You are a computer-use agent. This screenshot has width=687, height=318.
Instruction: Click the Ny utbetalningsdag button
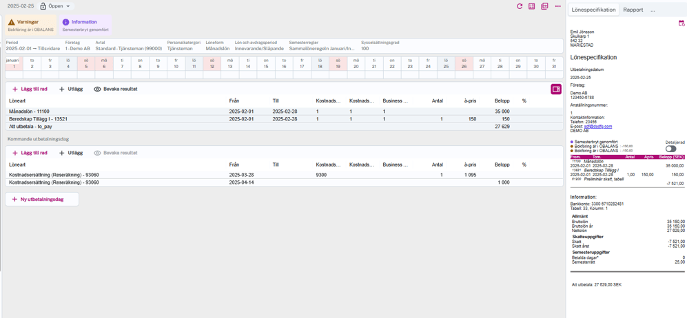tap(42, 200)
